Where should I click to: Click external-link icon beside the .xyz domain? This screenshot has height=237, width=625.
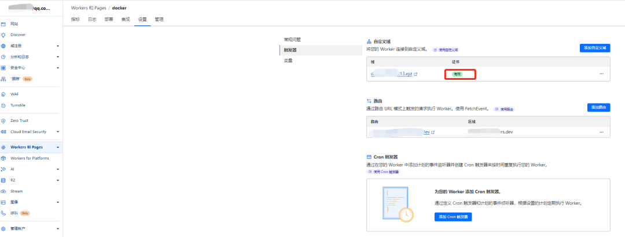click(x=416, y=74)
